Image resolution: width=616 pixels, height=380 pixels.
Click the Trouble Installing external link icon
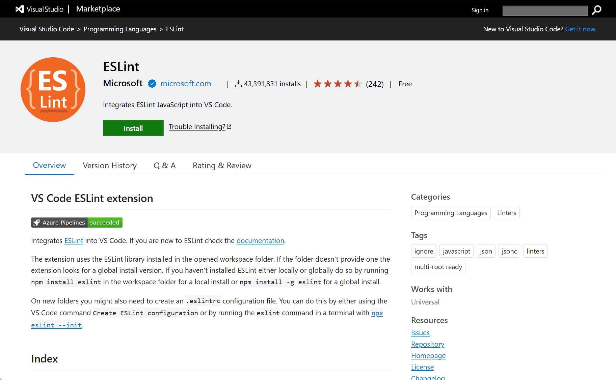point(229,127)
